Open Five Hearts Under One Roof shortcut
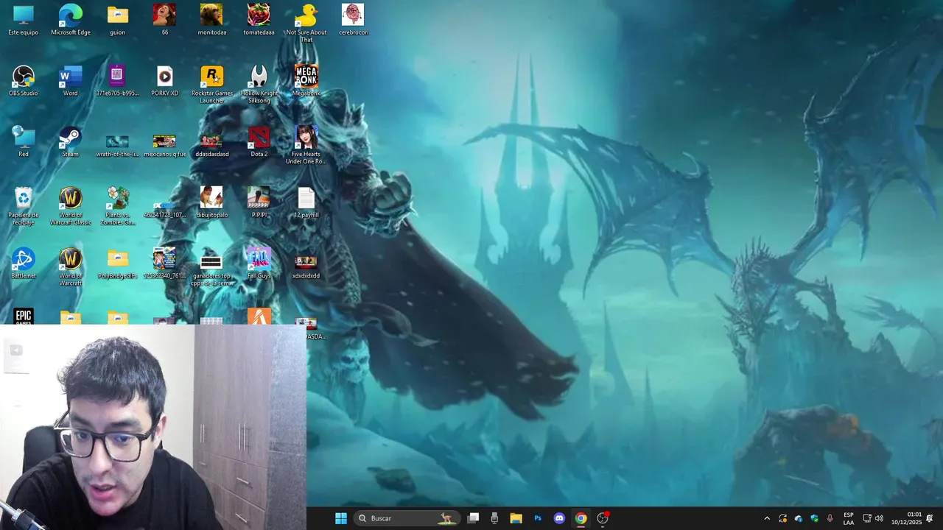943x530 pixels. (306, 145)
